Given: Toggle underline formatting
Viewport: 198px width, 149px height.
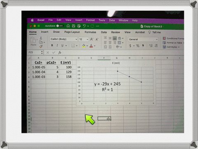Looking at the screenshot, I should pos(62,46).
